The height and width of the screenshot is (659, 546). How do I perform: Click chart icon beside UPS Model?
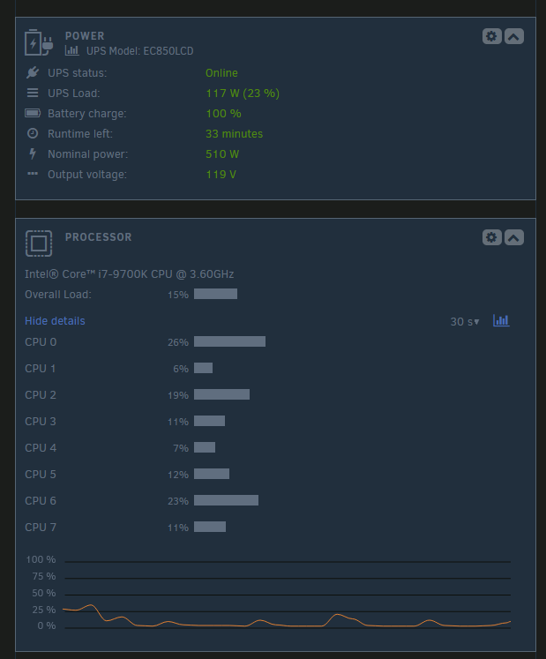71,50
